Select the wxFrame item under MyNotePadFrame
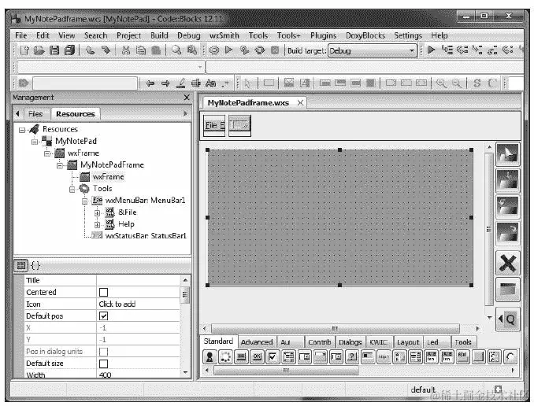This screenshot has height=406, width=534. [x=108, y=177]
